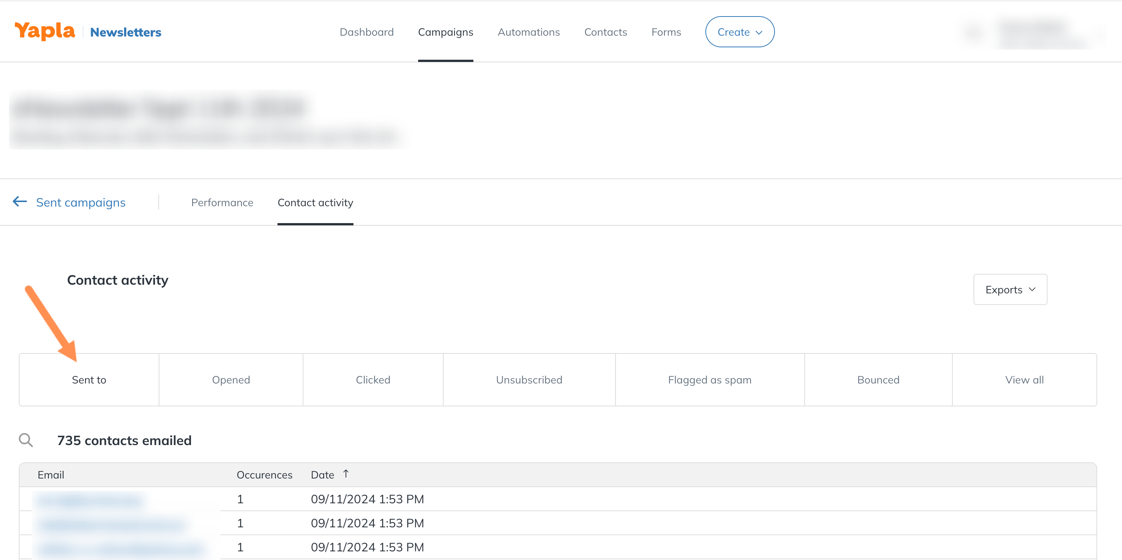Switch to the Performance tab
This screenshot has width=1122, height=560.
[222, 202]
